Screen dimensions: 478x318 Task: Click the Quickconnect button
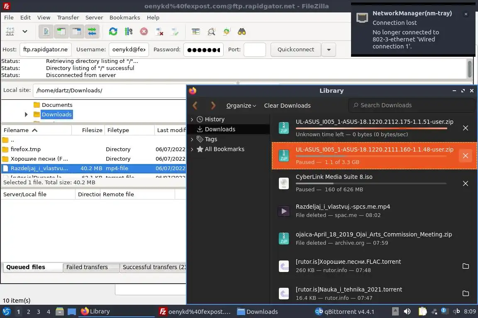click(296, 49)
